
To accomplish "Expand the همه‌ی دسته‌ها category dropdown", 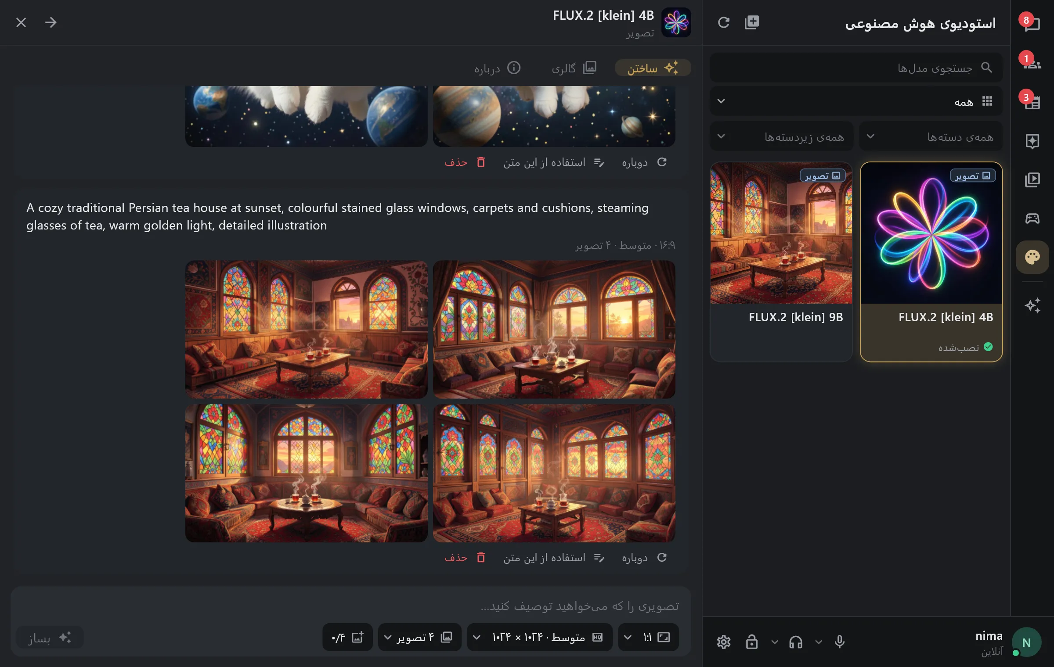I will (931, 136).
